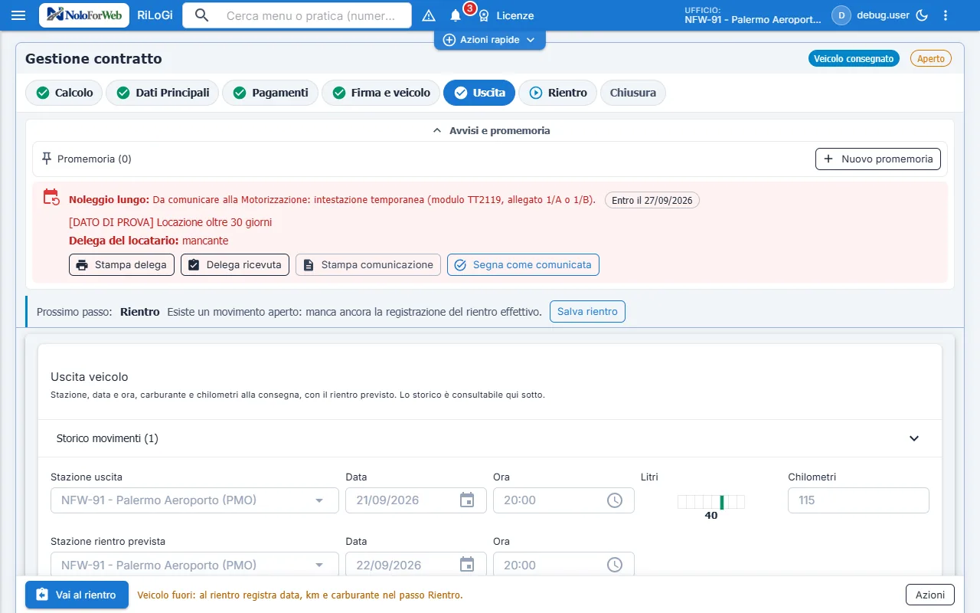The width and height of the screenshot is (980, 613).
Task: Open the Stazione rientro prevista dropdown
Action: pos(194,565)
